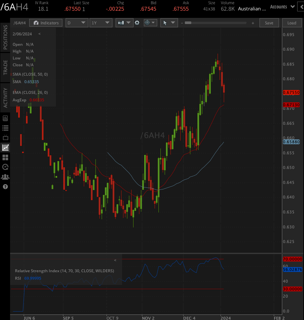Image resolution: width=304 pixels, height=320 pixels.
Task: Click the 0.67550 last price label
Action: point(291,93)
